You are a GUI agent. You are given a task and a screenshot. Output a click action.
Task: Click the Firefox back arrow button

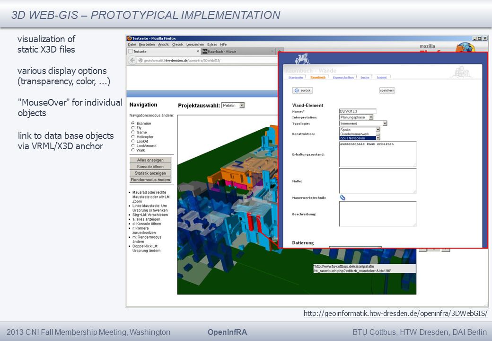[x=132, y=60]
